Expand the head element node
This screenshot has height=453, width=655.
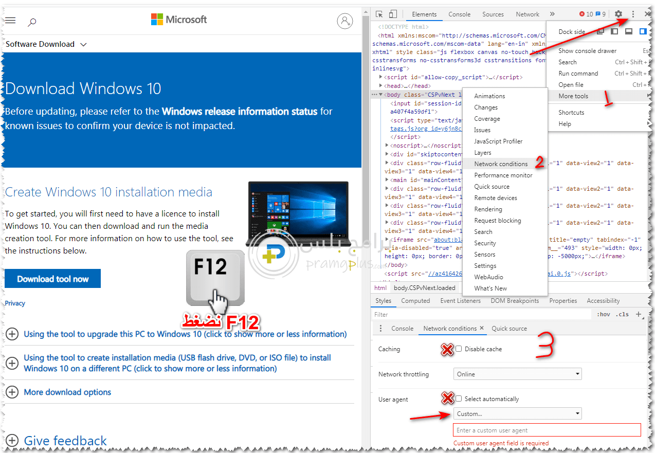(x=380, y=86)
